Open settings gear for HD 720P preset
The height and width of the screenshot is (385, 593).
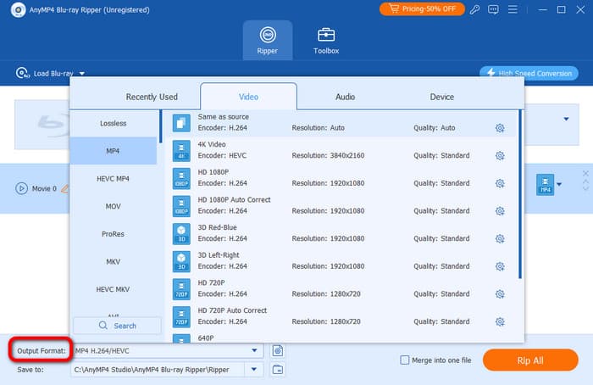500,293
